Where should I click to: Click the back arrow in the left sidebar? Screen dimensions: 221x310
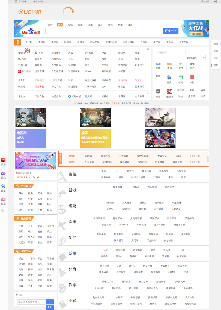(x=3, y=211)
